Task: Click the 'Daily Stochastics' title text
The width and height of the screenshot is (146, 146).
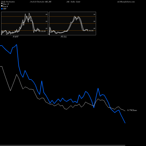Action: pos(8,2)
